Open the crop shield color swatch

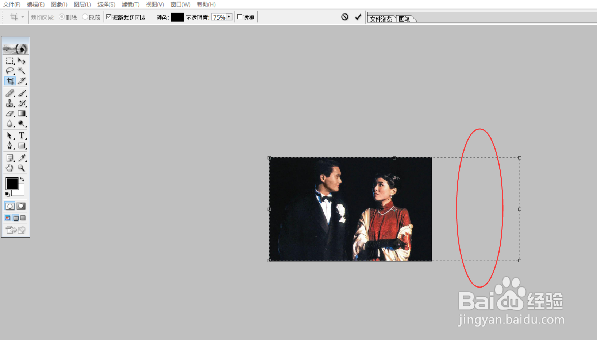coord(177,17)
